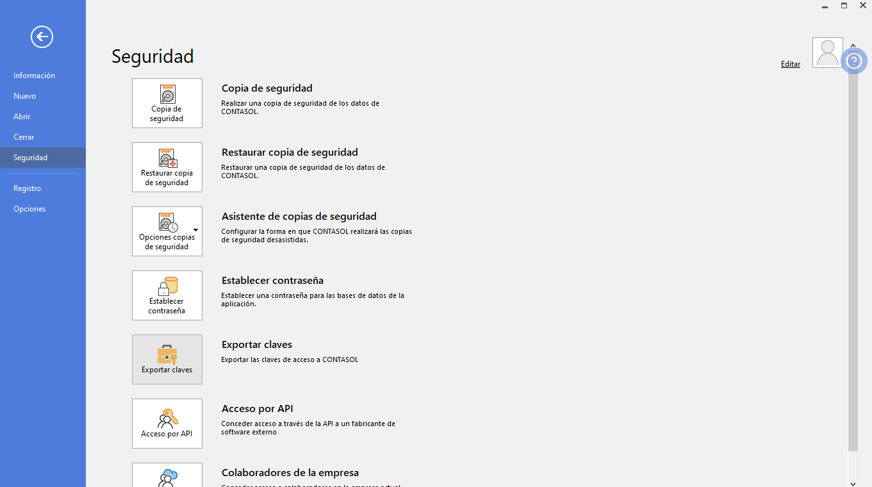Click the Asistente de copias de seguridad heading
Viewport: 872px width, 487px height.
[x=299, y=217]
